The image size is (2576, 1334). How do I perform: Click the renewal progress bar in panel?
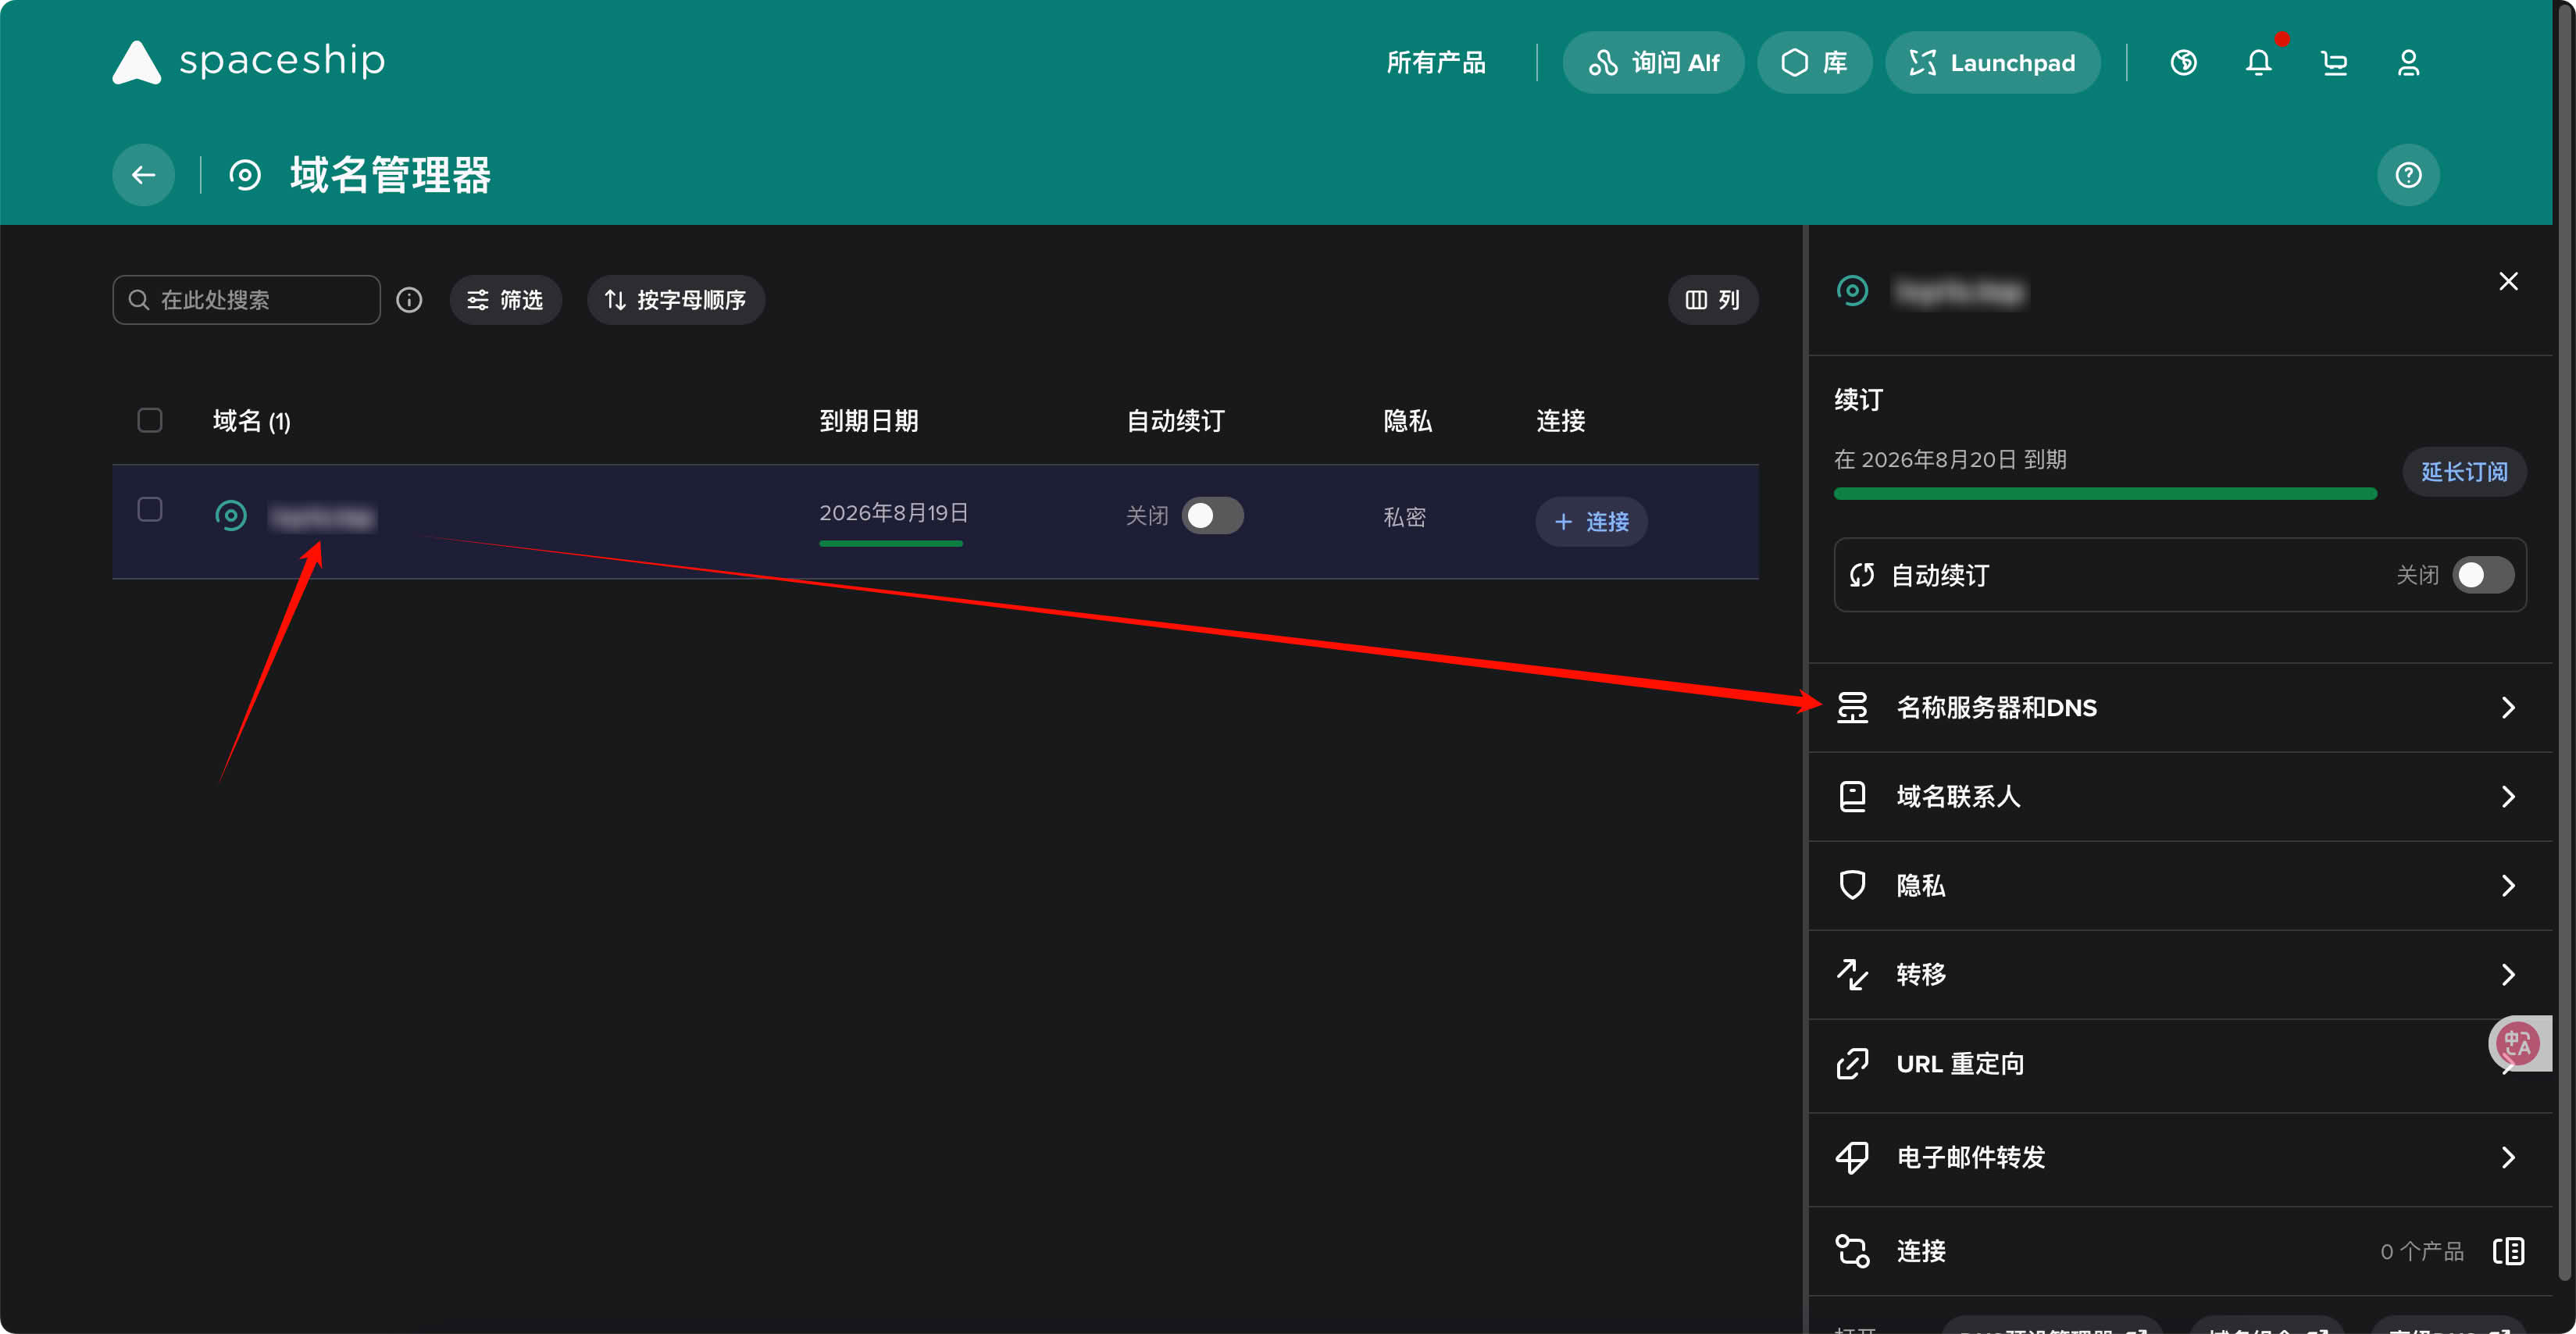2104,494
